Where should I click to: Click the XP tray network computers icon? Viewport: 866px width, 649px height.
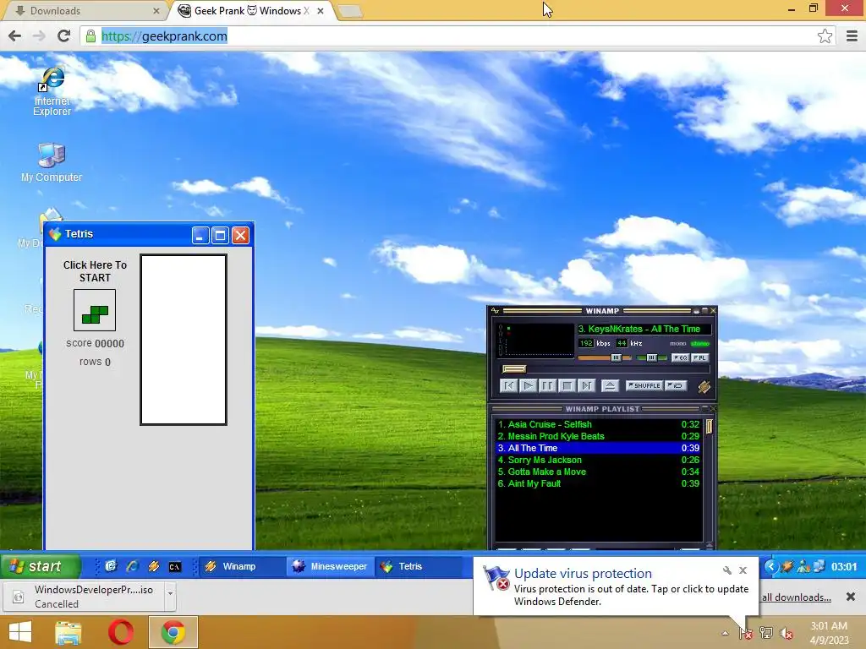(819, 566)
